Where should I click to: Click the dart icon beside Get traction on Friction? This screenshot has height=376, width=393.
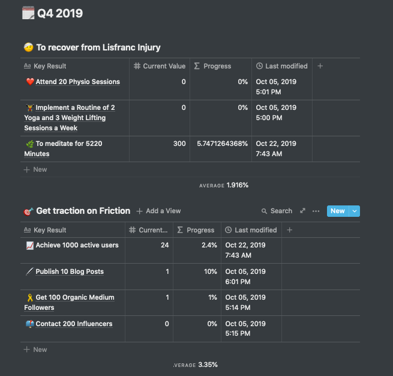click(x=28, y=211)
